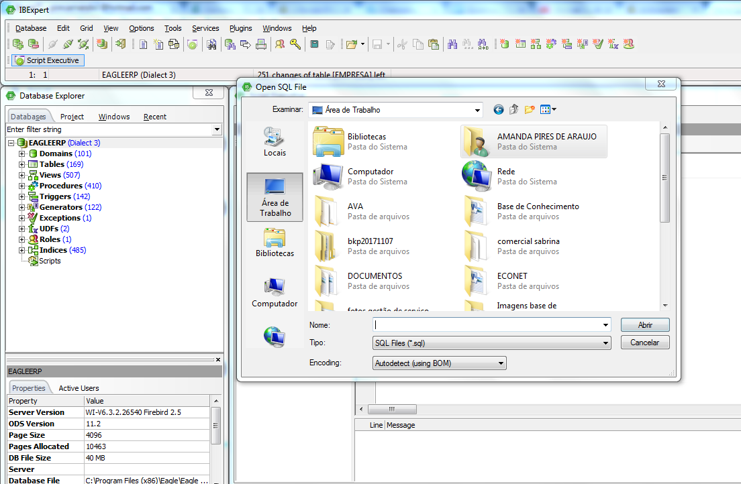Click the Up One Level folder icon in dialog
Screen dimensions: 741x484
[513, 109]
